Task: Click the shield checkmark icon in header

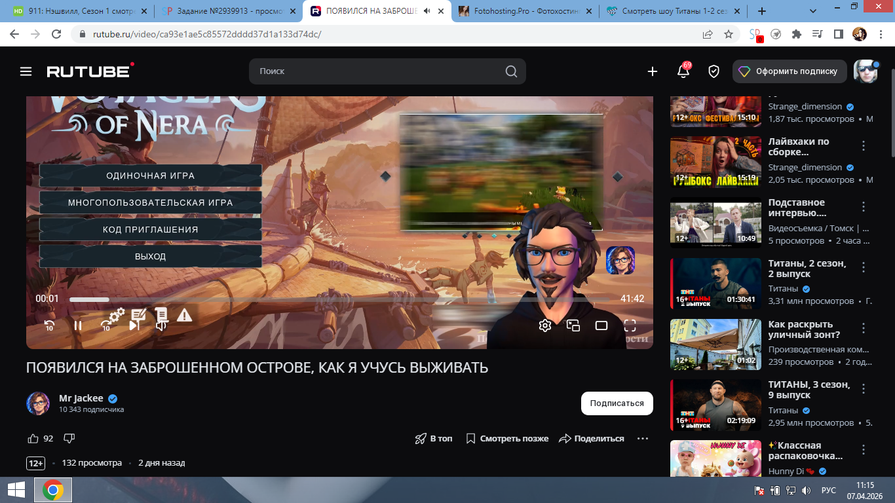Action: [714, 71]
